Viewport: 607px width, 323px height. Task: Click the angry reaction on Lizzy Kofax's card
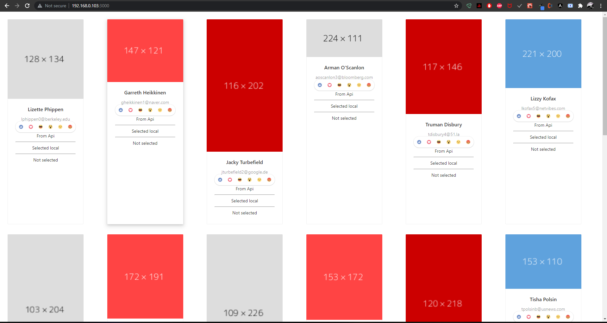pyautogui.click(x=568, y=116)
